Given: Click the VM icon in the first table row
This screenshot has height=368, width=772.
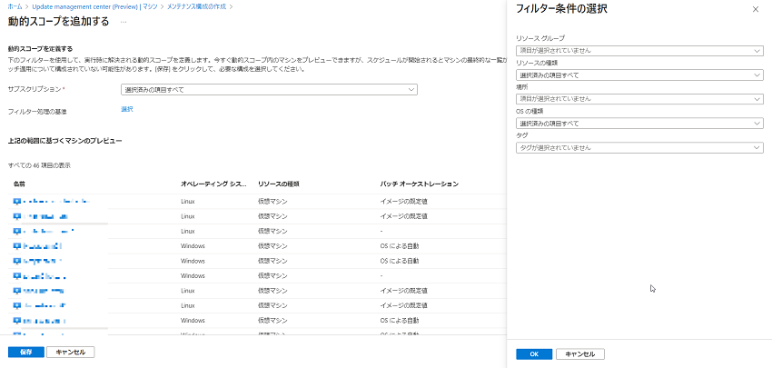Looking at the screenshot, I should (17, 201).
